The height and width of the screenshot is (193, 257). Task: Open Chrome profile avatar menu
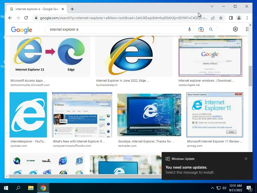[239, 18]
